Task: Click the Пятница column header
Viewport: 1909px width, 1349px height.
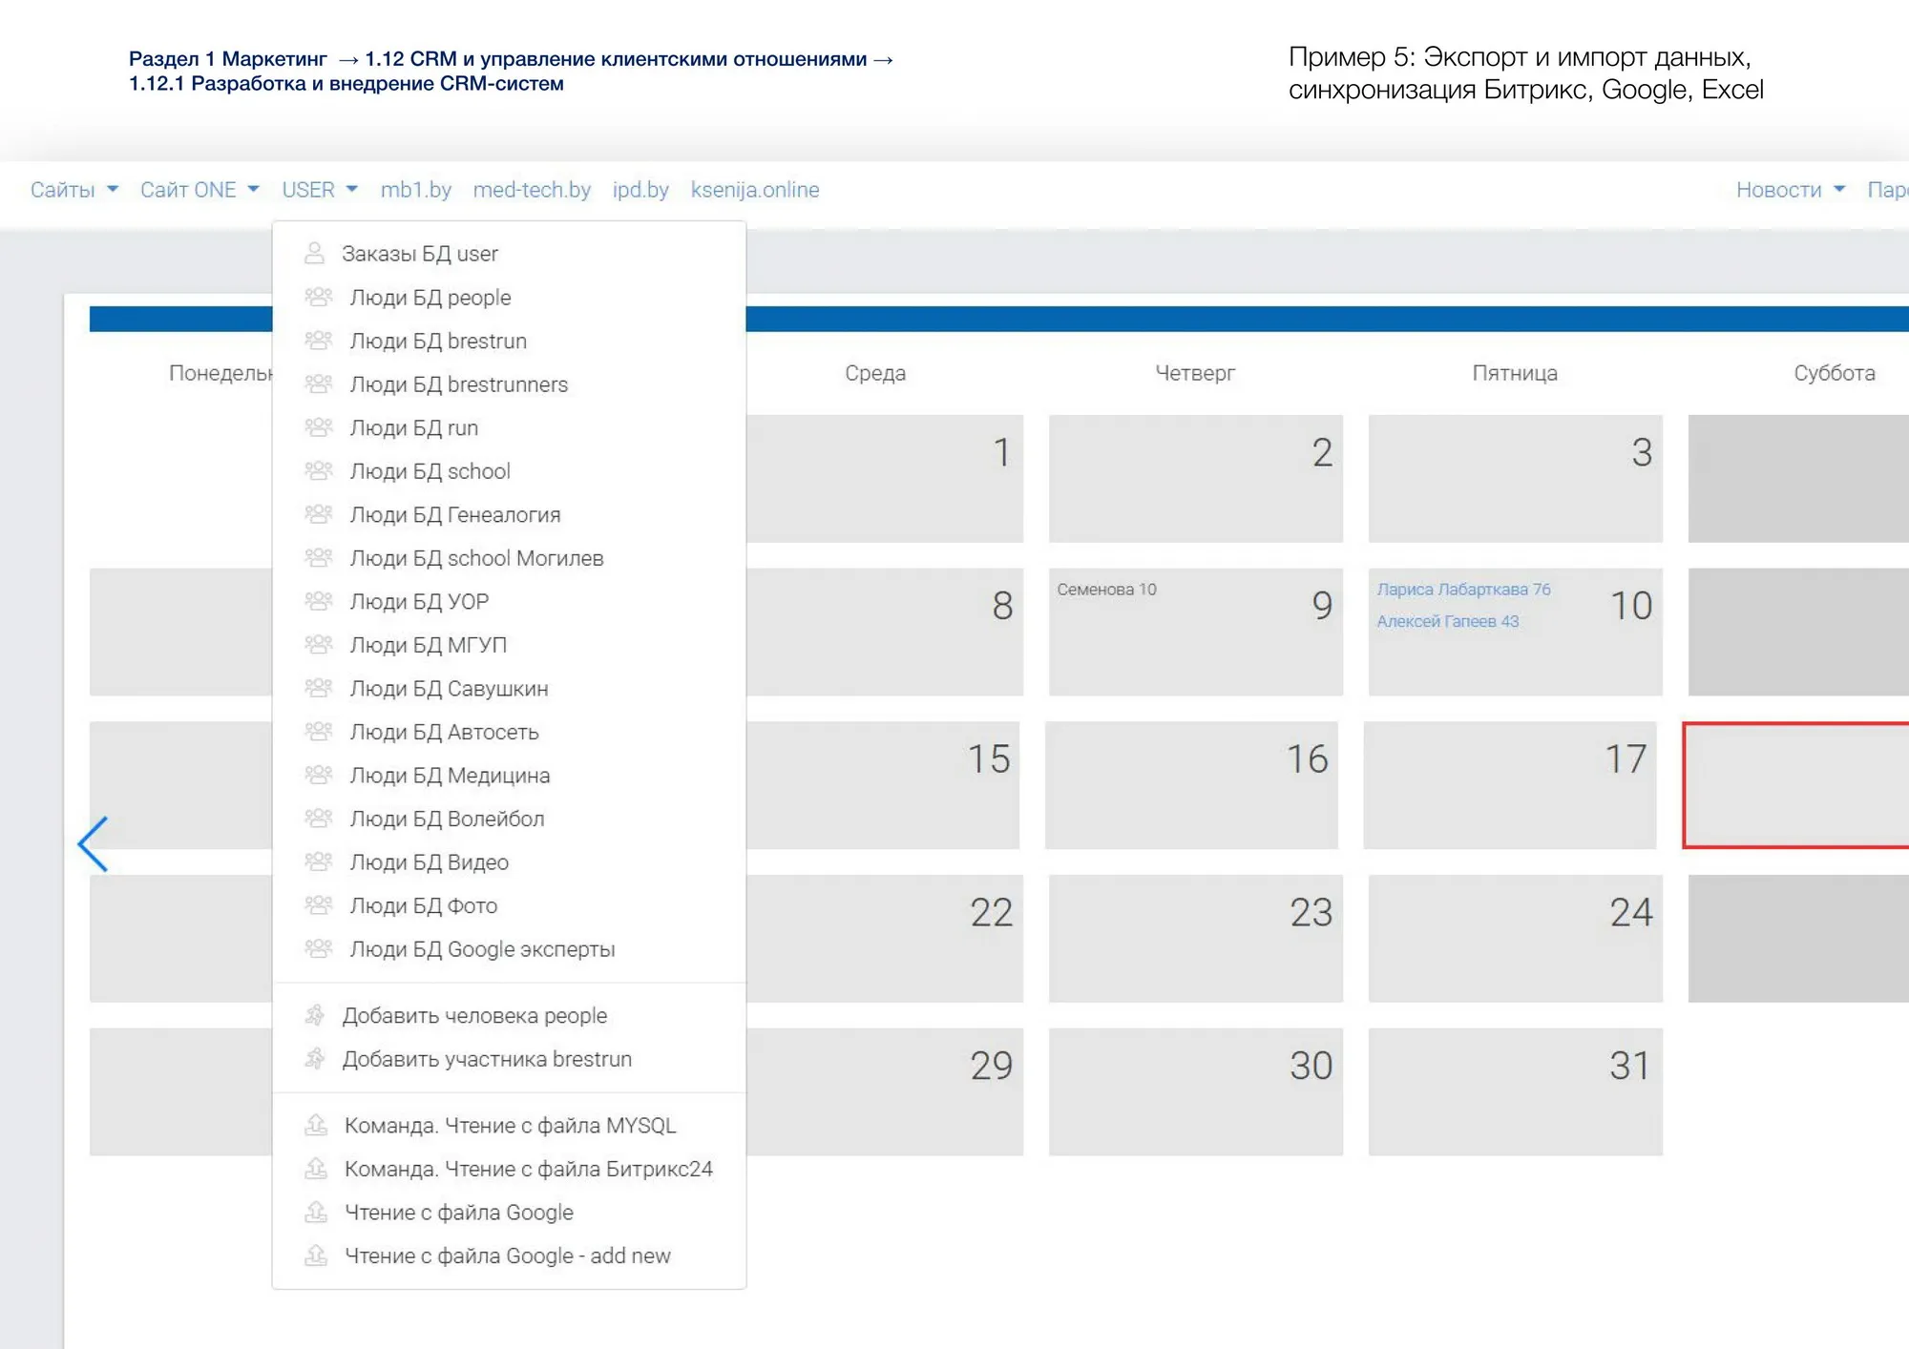Action: [1515, 373]
